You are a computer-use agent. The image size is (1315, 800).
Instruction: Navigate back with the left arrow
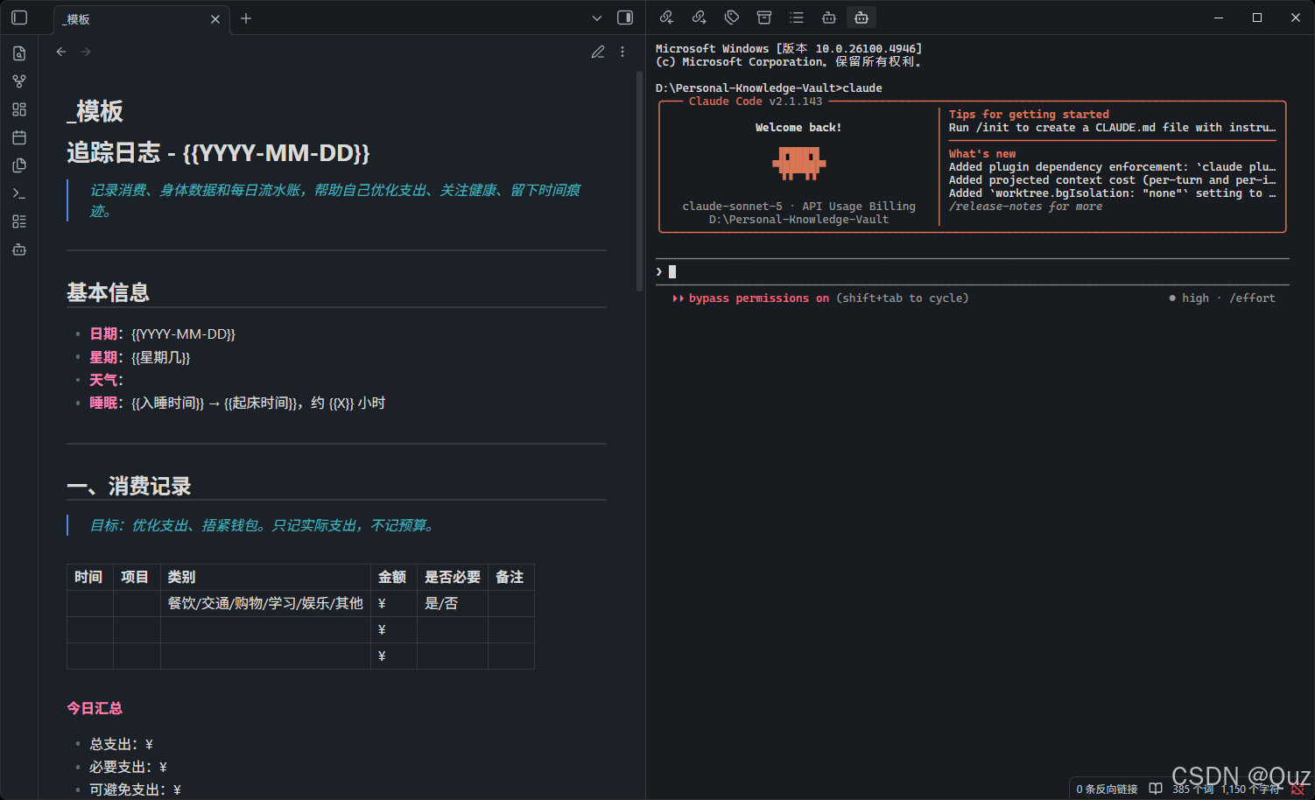pyautogui.click(x=61, y=52)
